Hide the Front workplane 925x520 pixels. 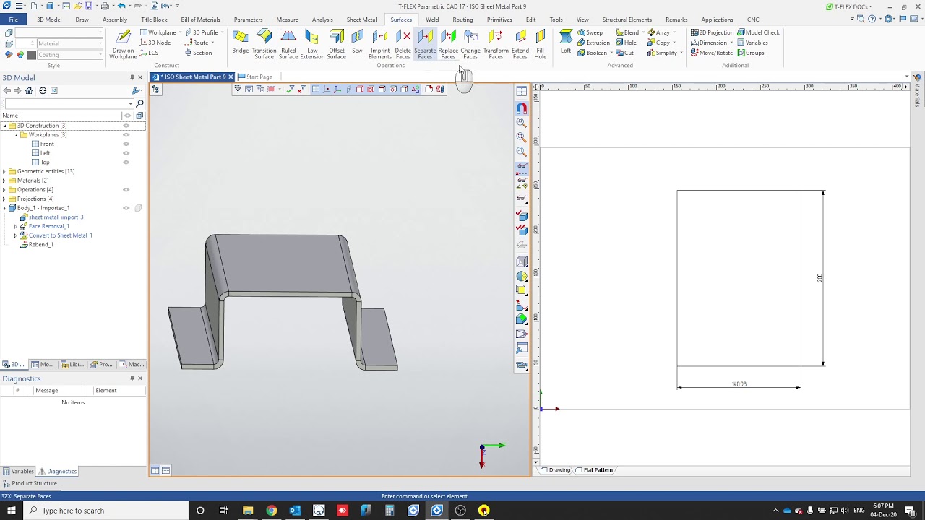(126, 144)
